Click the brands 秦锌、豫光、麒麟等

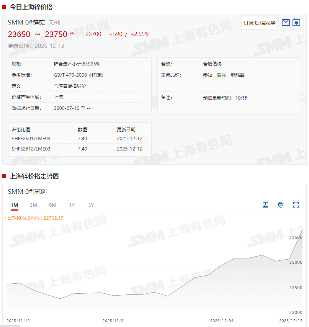(224, 75)
